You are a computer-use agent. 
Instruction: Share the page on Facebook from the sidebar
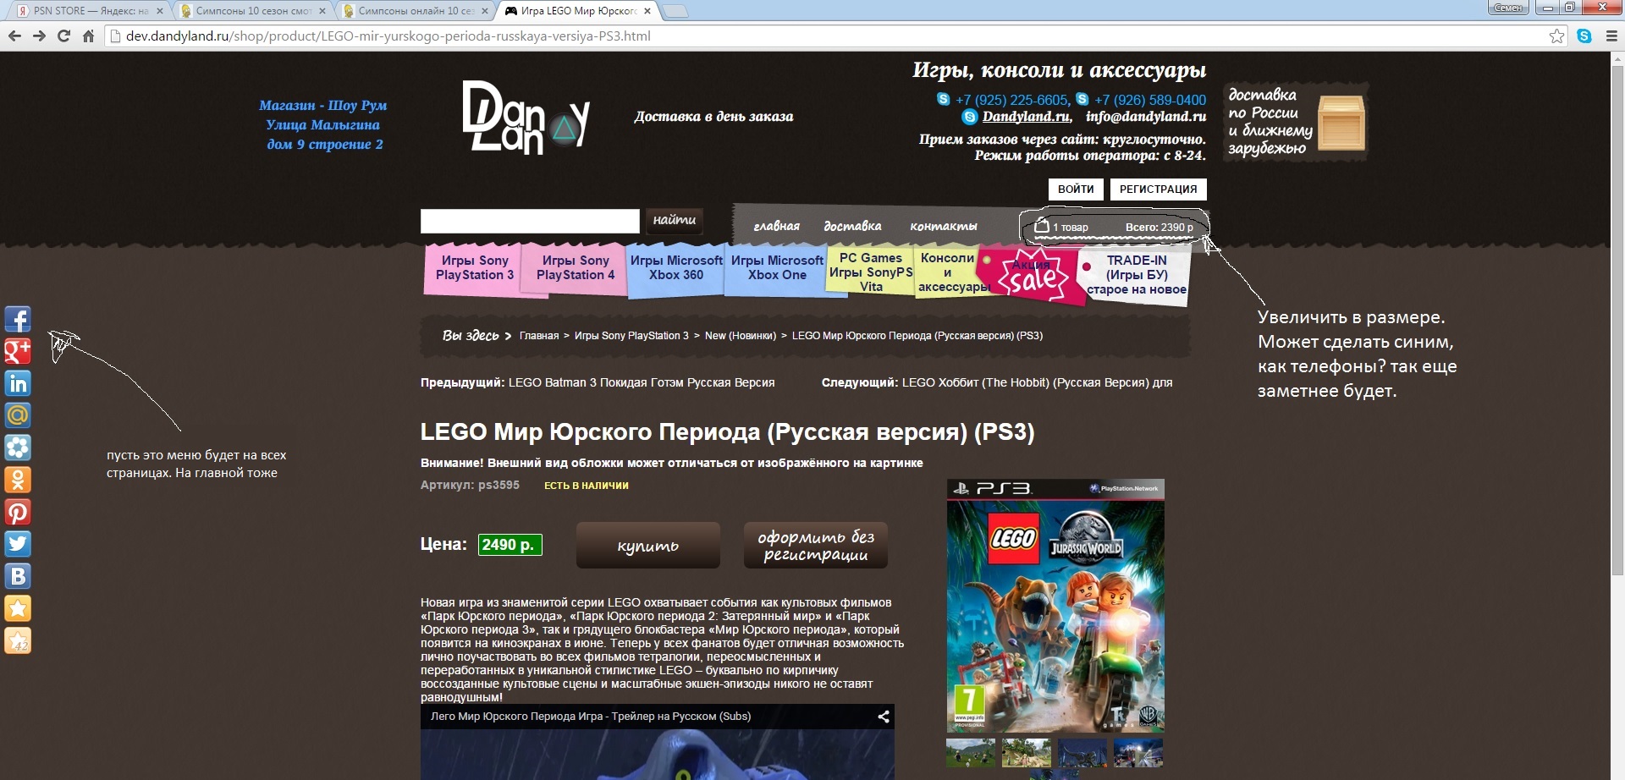coord(18,319)
